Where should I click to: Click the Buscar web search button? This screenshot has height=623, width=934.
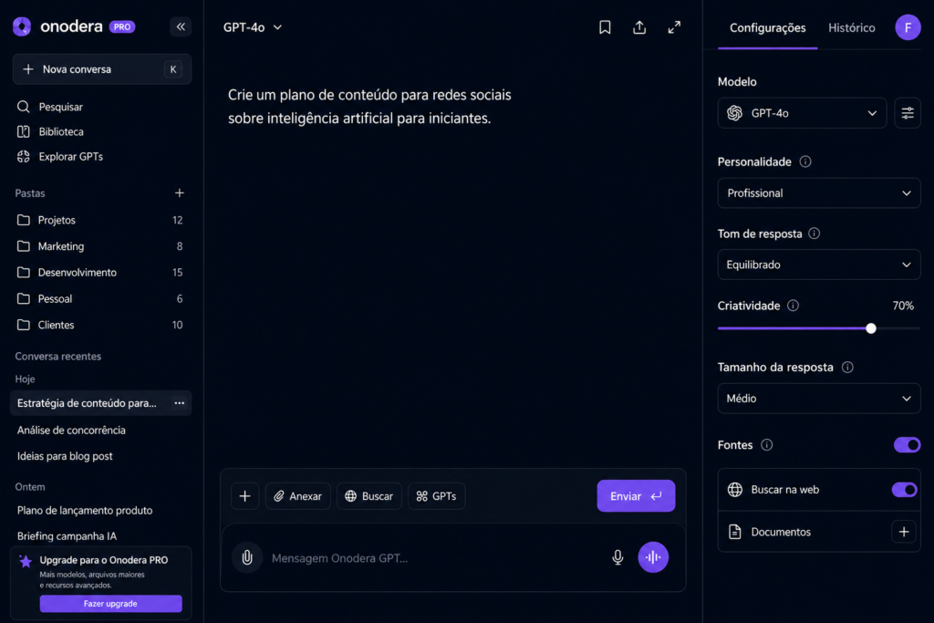tap(369, 496)
